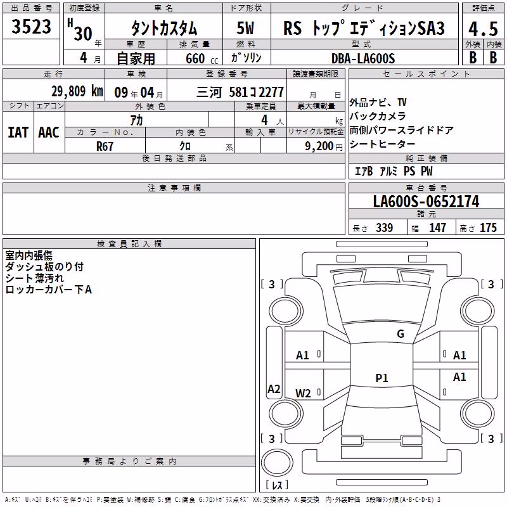This screenshot has width=507, height=507.
Task: Select the 譲渡書類期限 header
Action: coord(316,74)
